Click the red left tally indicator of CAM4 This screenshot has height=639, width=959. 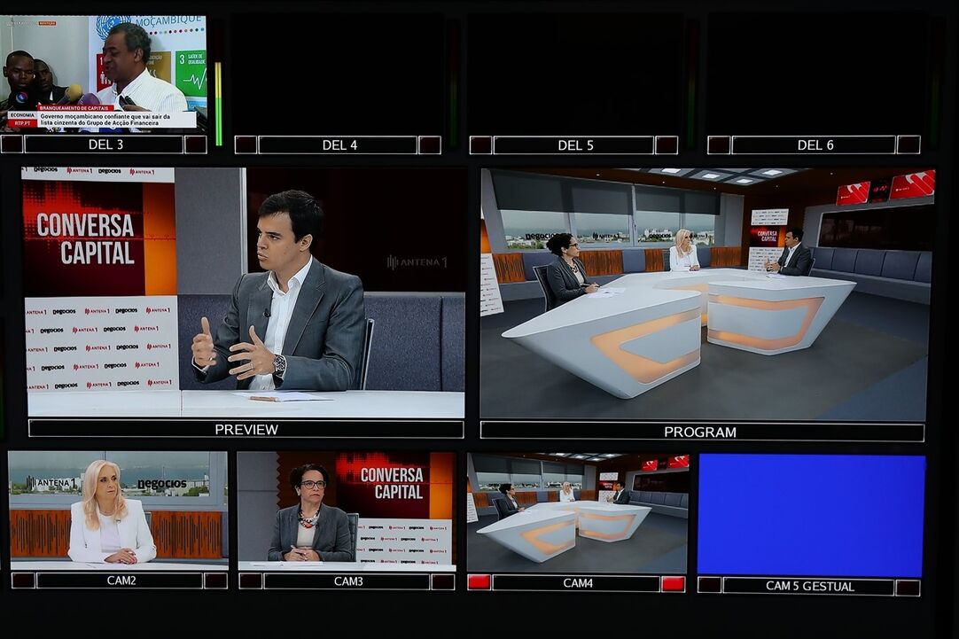(x=479, y=583)
